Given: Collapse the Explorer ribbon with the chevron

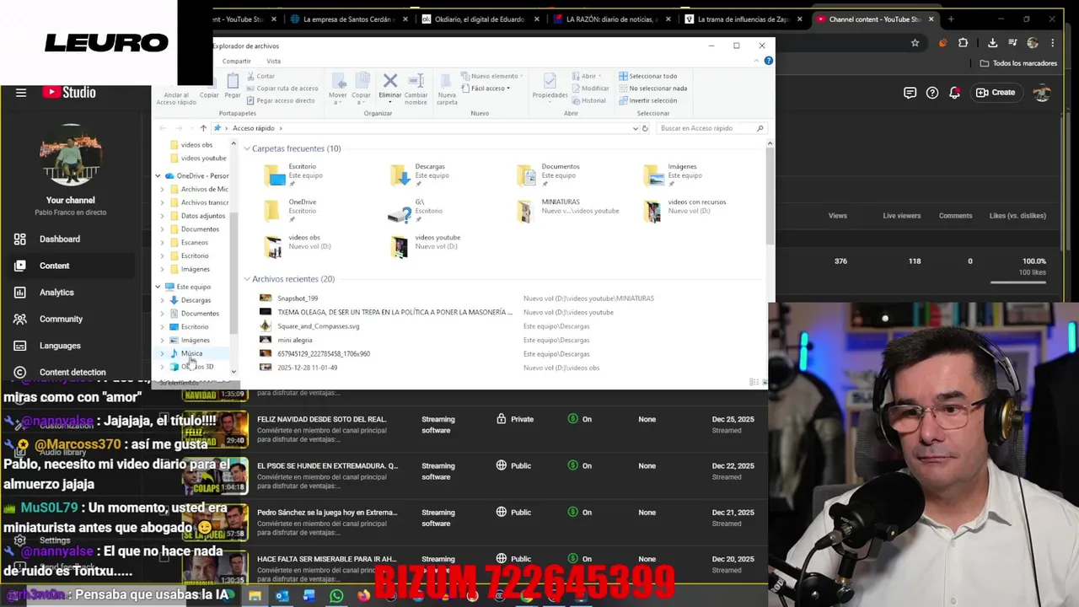Looking at the screenshot, I should click(x=757, y=61).
